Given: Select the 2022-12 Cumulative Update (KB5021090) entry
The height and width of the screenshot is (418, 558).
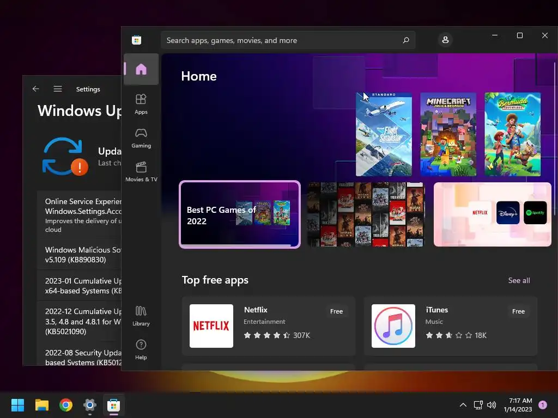Looking at the screenshot, I should click(x=79, y=321).
